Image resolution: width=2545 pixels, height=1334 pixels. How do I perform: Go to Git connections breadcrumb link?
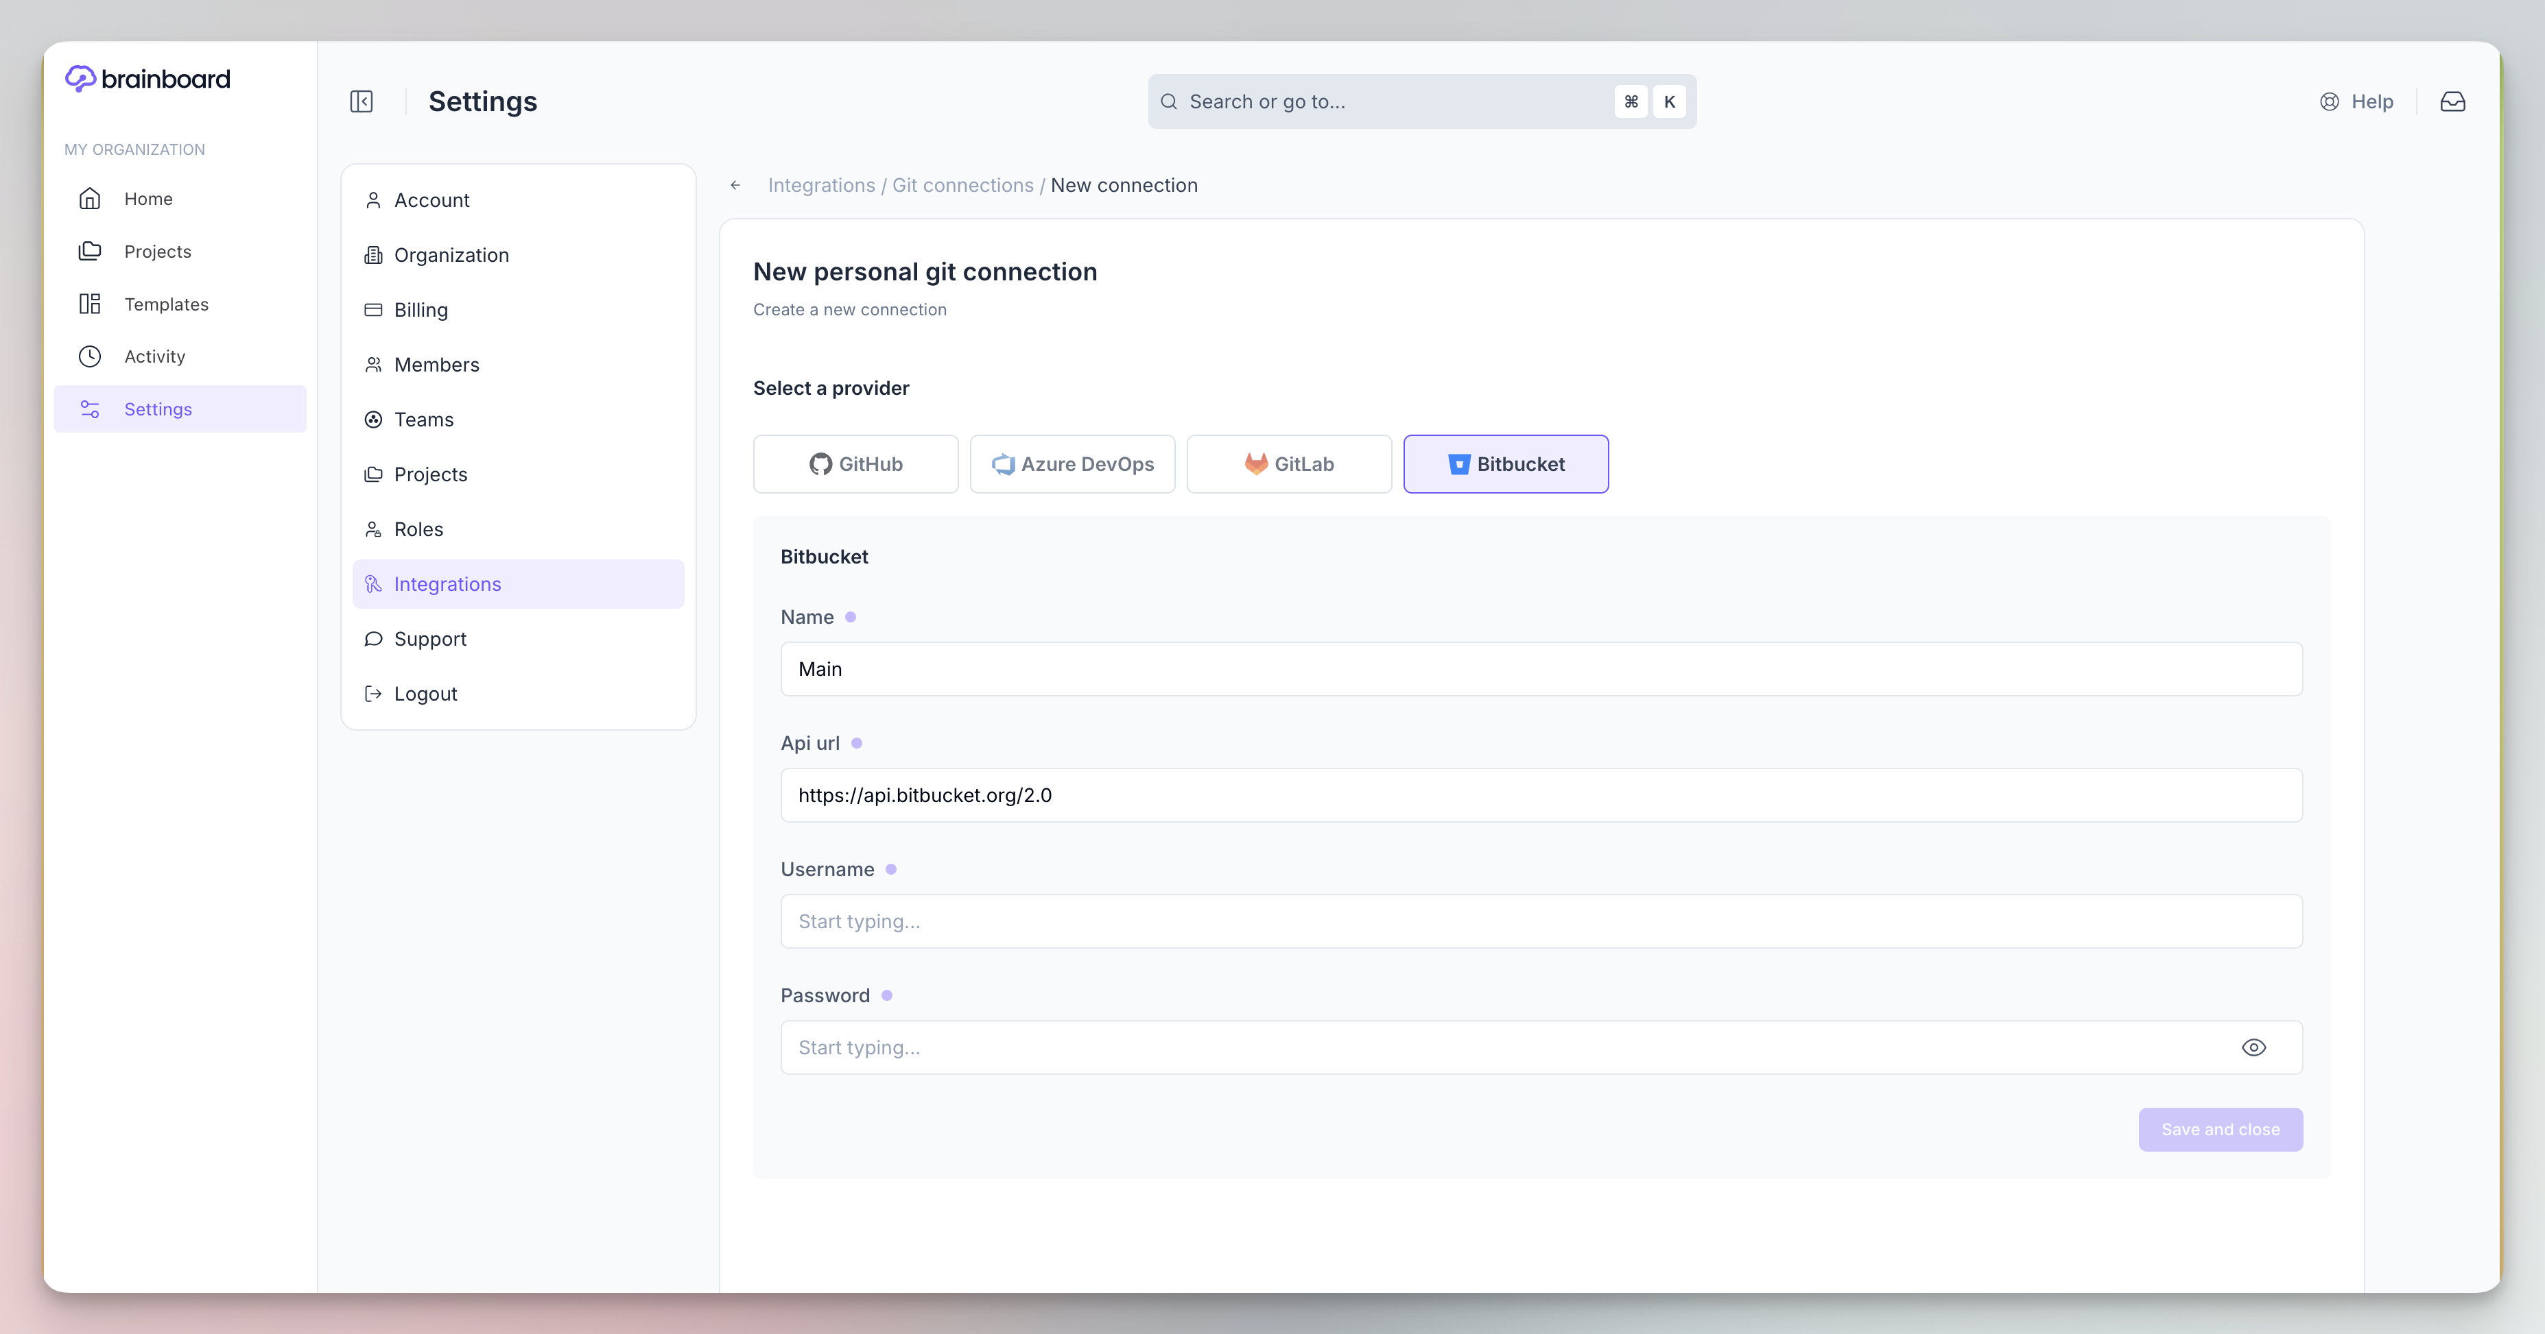pyautogui.click(x=962, y=186)
